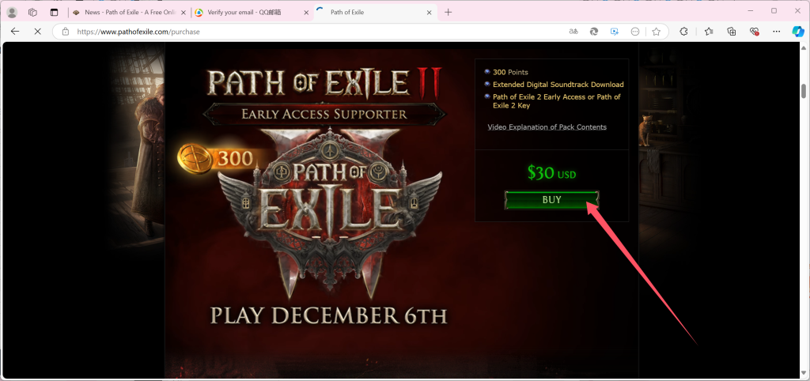
Task: Open Settings and more ellipsis menu
Action: point(777,32)
